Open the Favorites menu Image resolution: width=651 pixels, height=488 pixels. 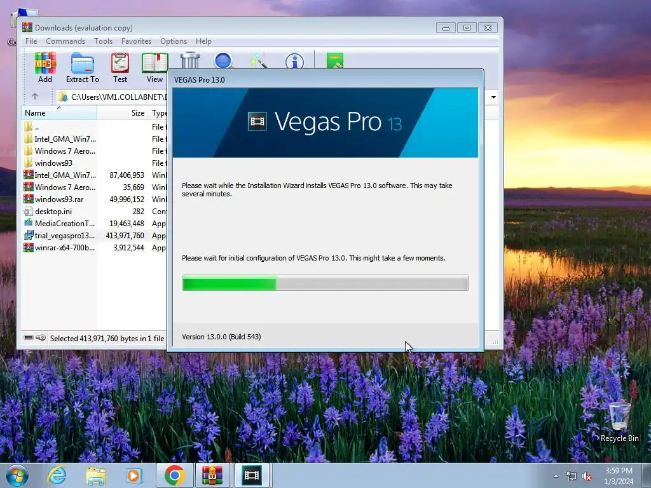tap(136, 41)
